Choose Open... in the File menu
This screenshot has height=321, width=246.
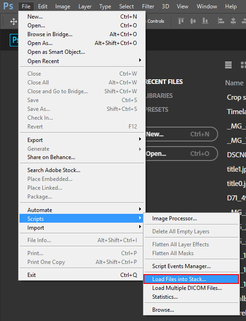(82, 26)
